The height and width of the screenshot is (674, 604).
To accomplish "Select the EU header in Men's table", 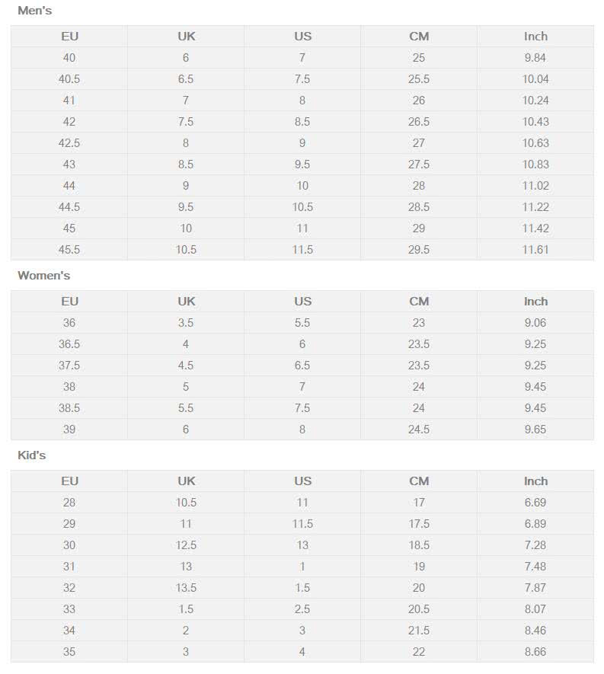I will click(x=69, y=37).
